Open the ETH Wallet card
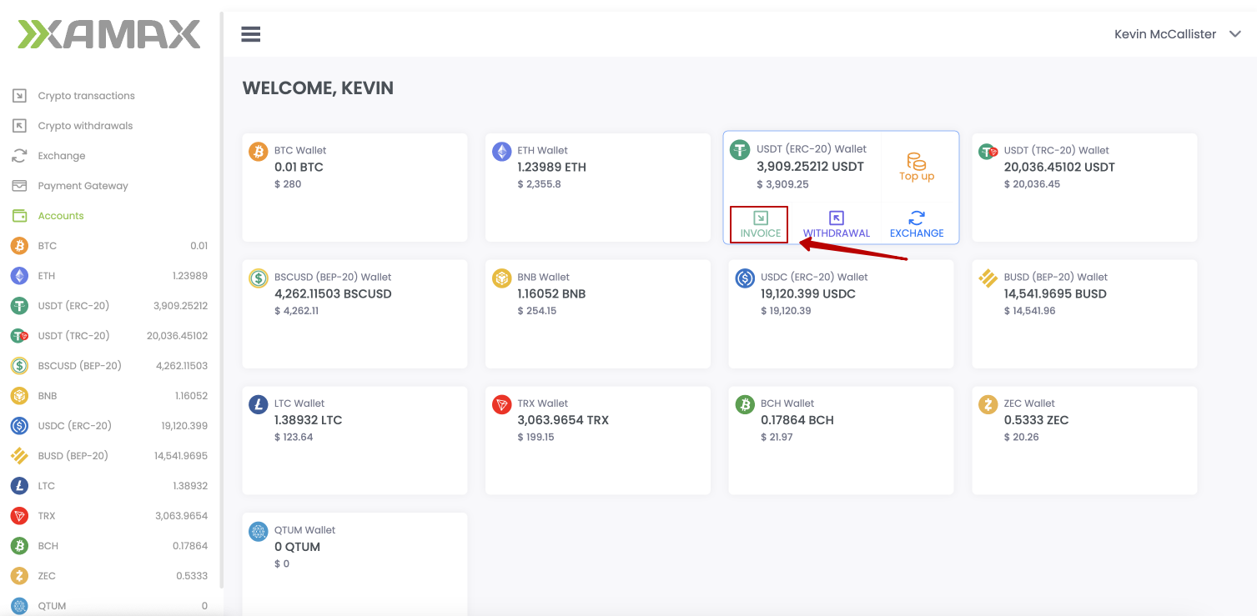Viewport: 1257px width, 616px height. pyautogui.click(x=598, y=188)
